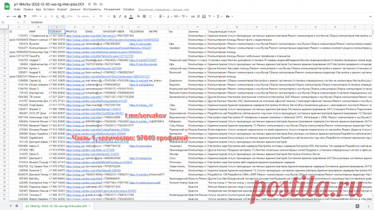Star this spreadsheet document

coord(89,5)
